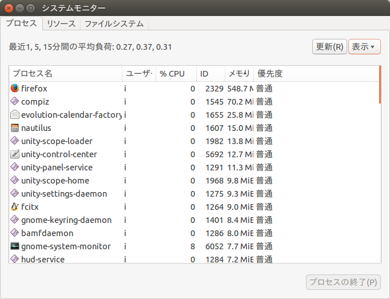Sort by メモリ column header

pos(239,74)
